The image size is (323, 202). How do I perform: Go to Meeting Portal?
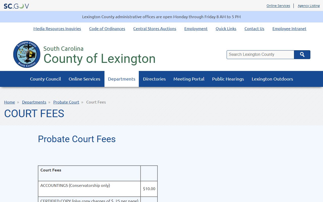tap(189, 79)
